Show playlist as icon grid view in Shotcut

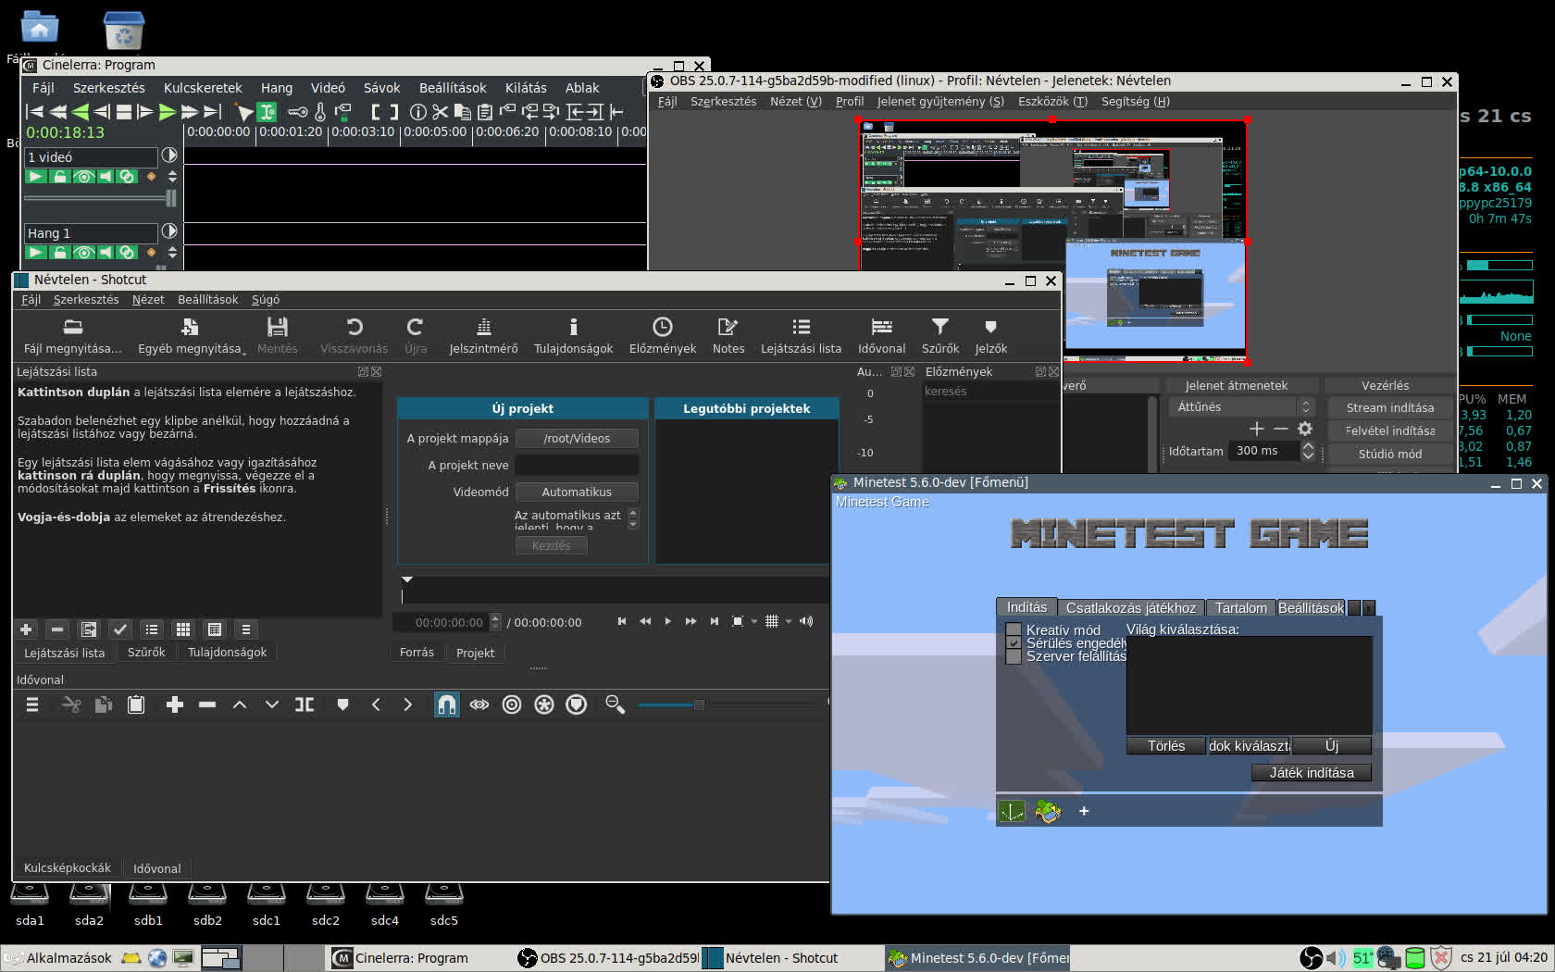pos(183,629)
